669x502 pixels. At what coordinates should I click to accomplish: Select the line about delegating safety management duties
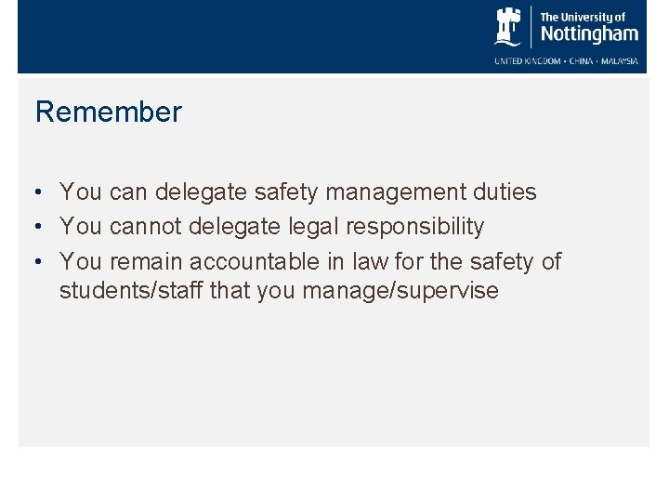point(297,192)
